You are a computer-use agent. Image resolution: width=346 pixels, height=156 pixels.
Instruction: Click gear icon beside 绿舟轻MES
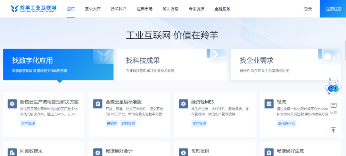183,104
